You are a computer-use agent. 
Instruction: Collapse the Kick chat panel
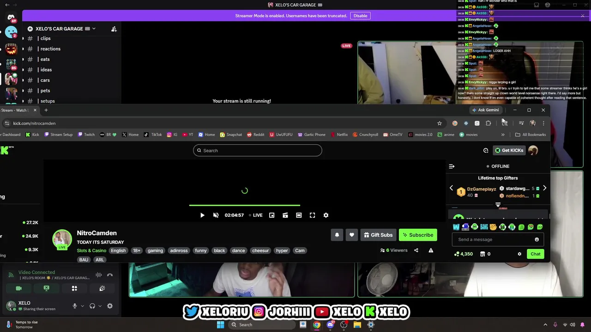pos(452,166)
